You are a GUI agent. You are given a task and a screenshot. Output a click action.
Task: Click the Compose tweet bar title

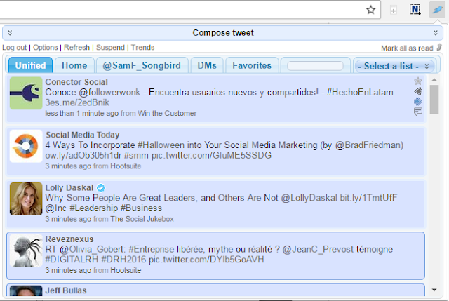click(223, 33)
